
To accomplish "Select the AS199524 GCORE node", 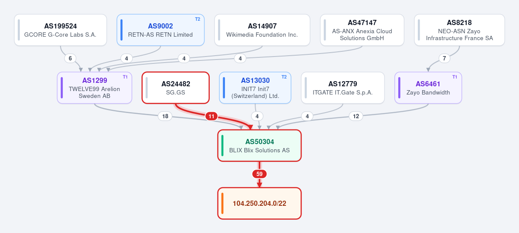I will tap(61, 30).
